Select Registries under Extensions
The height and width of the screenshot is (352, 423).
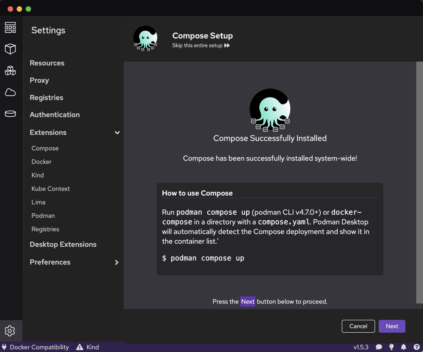[45, 229]
